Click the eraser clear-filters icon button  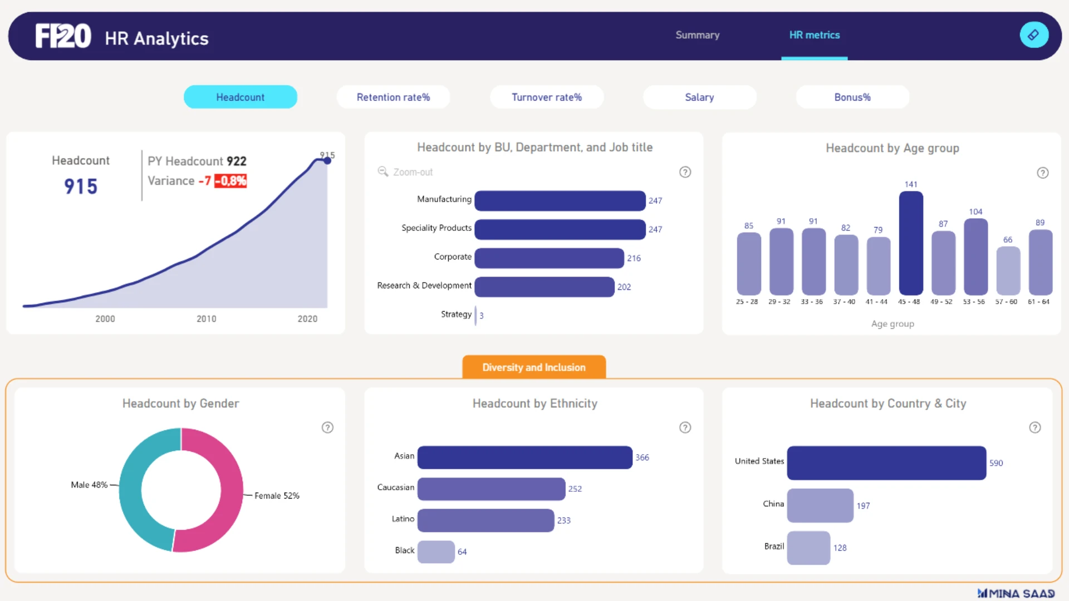(1034, 35)
